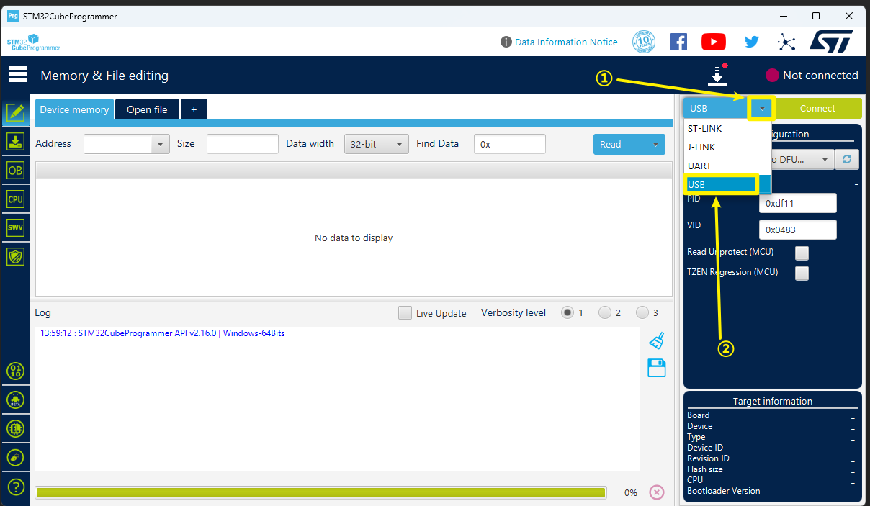Open the Data Information Notice link
This screenshot has width=870, height=506.
(565, 42)
